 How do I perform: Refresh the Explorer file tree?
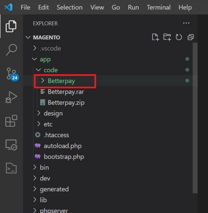tap(179, 37)
